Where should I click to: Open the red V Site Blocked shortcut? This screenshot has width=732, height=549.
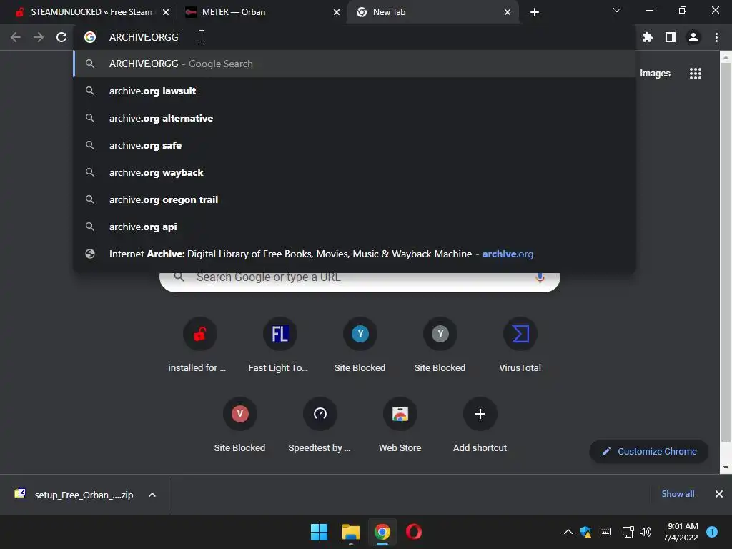pyautogui.click(x=240, y=425)
